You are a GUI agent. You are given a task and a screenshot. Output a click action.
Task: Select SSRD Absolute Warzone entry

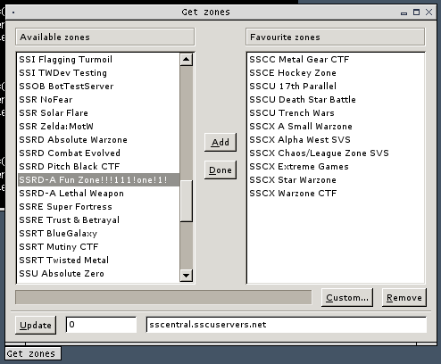[99, 140]
